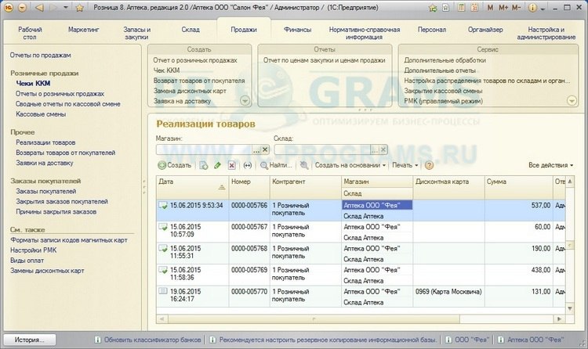588x349 pixels.
Task: Open the calculator icon in title bar
Action: pyautogui.click(x=461, y=8)
